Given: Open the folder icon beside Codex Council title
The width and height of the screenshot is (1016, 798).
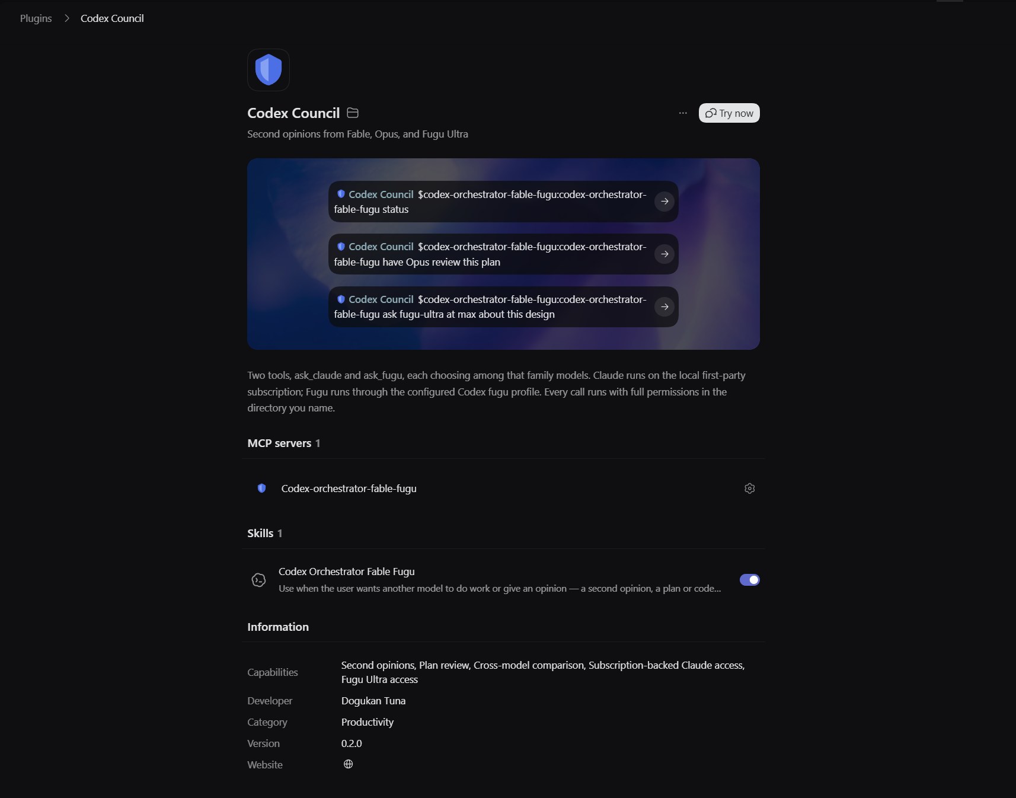Looking at the screenshot, I should click(353, 113).
